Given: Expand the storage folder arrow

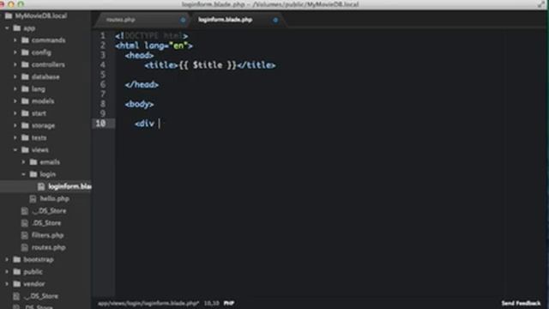Looking at the screenshot, I should click(x=15, y=125).
